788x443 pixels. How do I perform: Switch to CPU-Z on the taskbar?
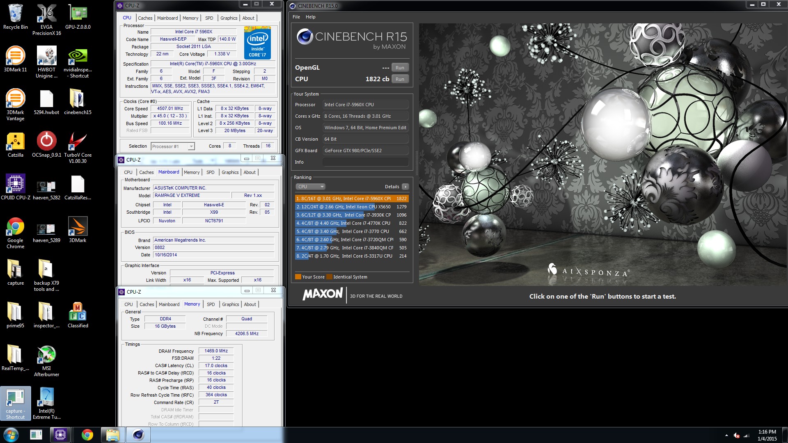tap(60, 435)
